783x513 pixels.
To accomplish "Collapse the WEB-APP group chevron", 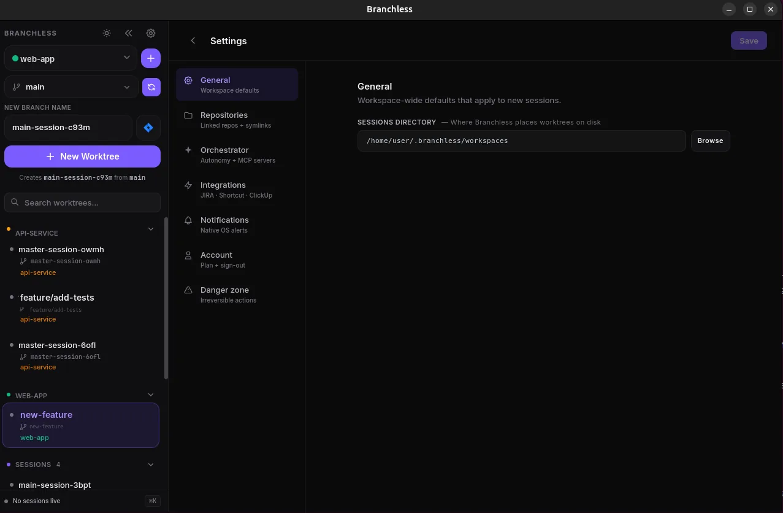I will (x=151, y=395).
